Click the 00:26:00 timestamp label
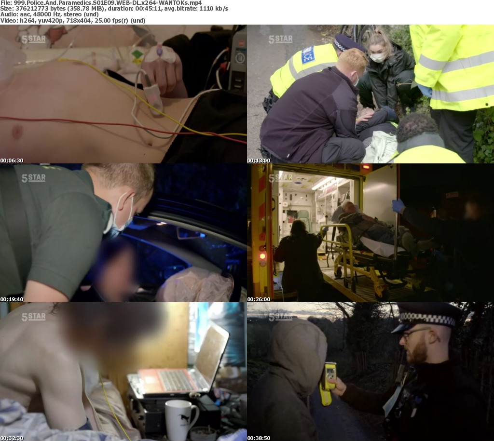Viewport: 494px width, 441px height. coord(259,299)
